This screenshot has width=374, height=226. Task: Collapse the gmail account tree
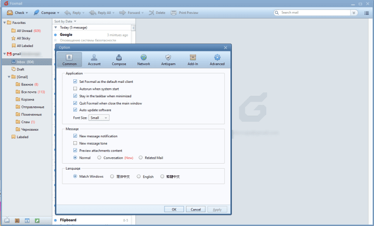[4, 54]
